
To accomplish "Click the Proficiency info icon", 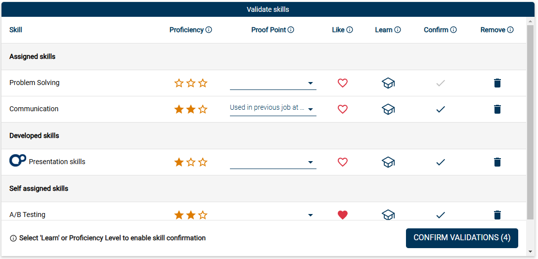I will (209, 30).
